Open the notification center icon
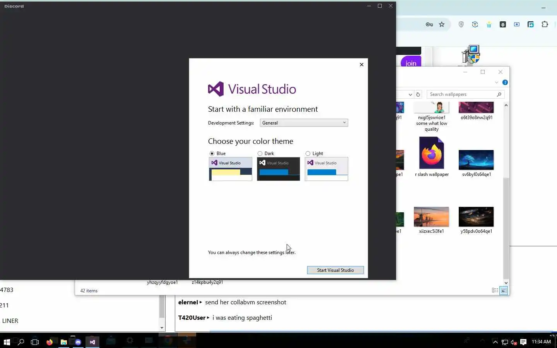Image resolution: width=557 pixels, height=348 pixels. pos(523,342)
